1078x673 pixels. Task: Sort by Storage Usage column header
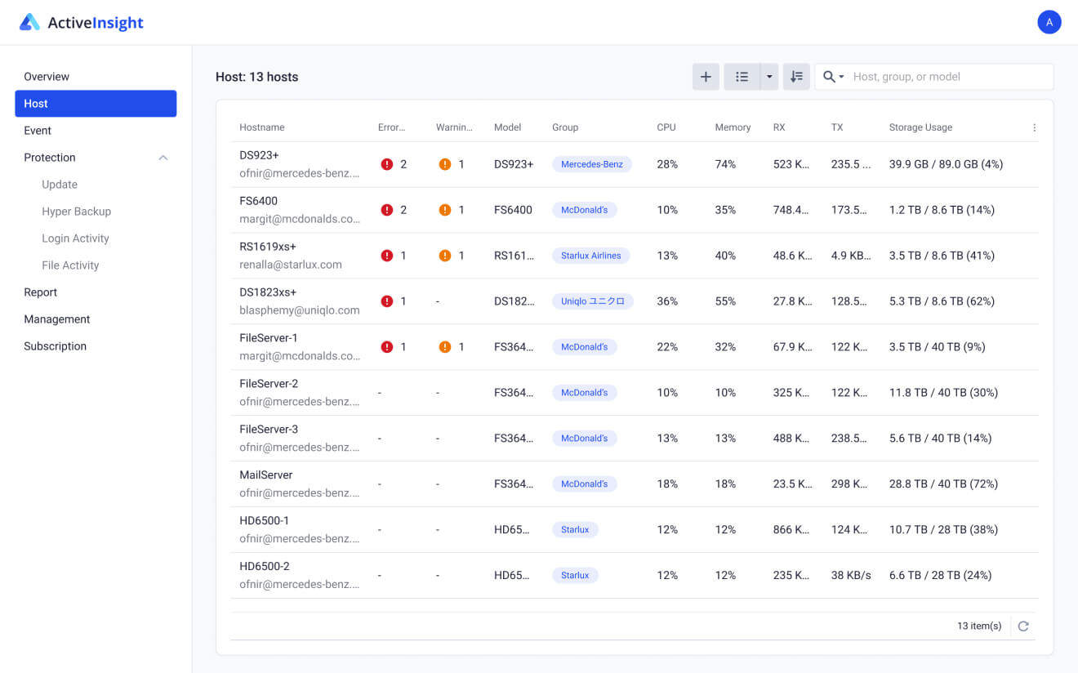pyautogui.click(x=920, y=127)
